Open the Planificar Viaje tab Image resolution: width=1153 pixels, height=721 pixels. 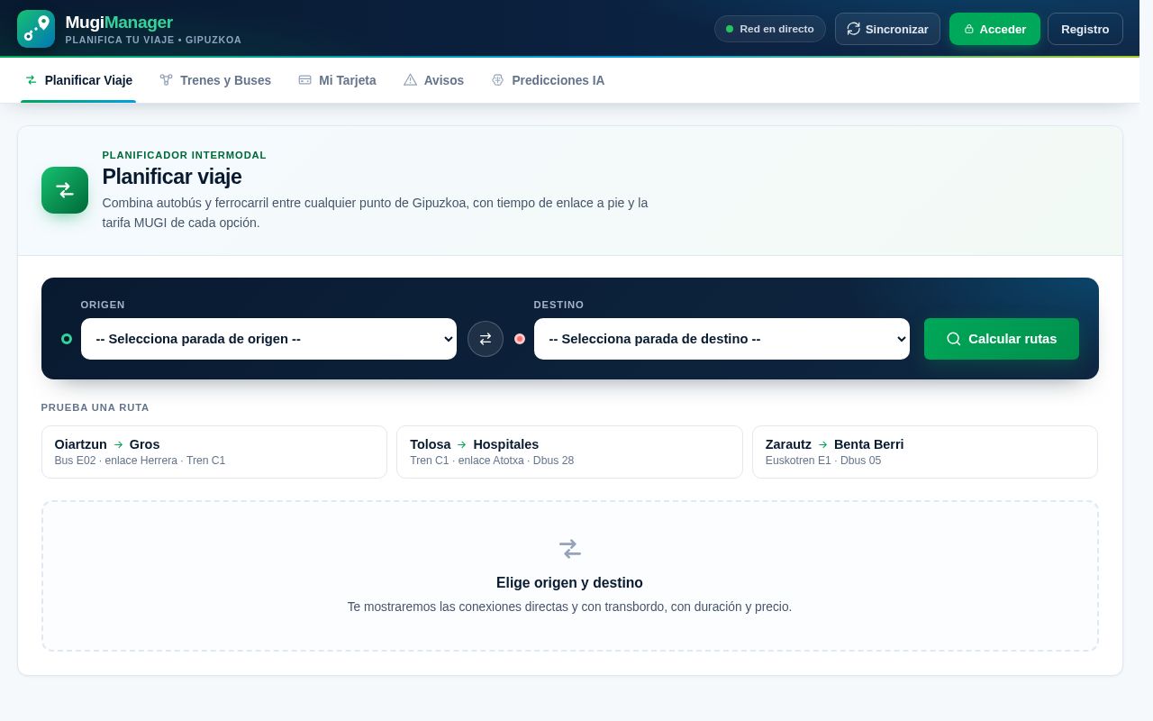coord(78,80)
